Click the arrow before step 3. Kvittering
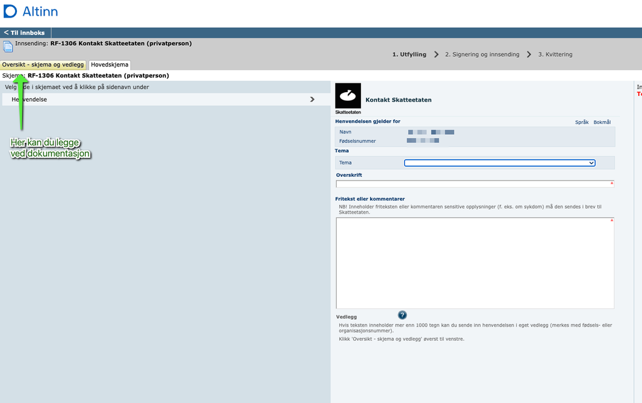Image resolution: width=642 pixels, height=403 pixels. click(529, 55)
